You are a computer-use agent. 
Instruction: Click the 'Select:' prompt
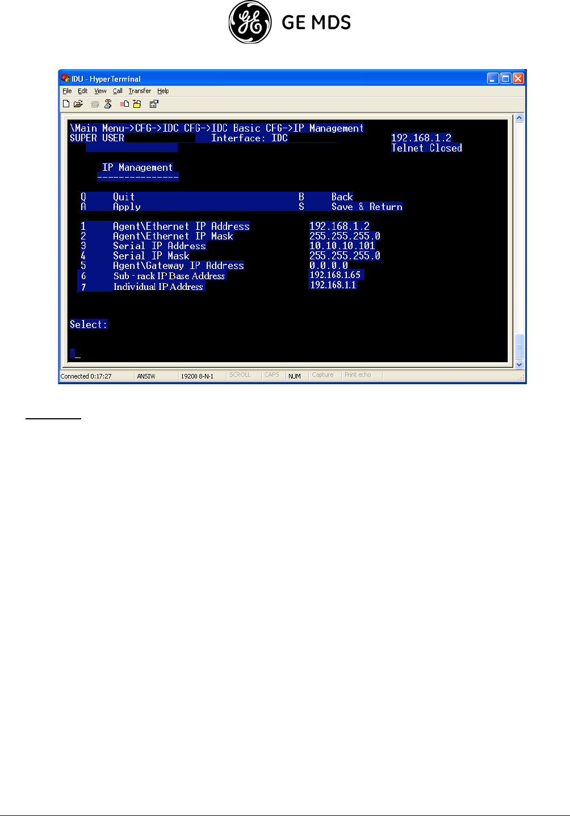point(89,325)
